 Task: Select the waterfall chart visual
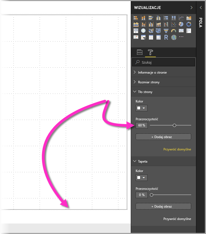coord(166,24)
